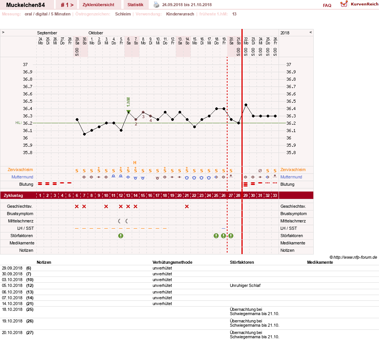Viewport: 379px width, 363px height.
Task: Click the Muttermund symbol on cycle day 7
Action: click(x=84, y=177)
